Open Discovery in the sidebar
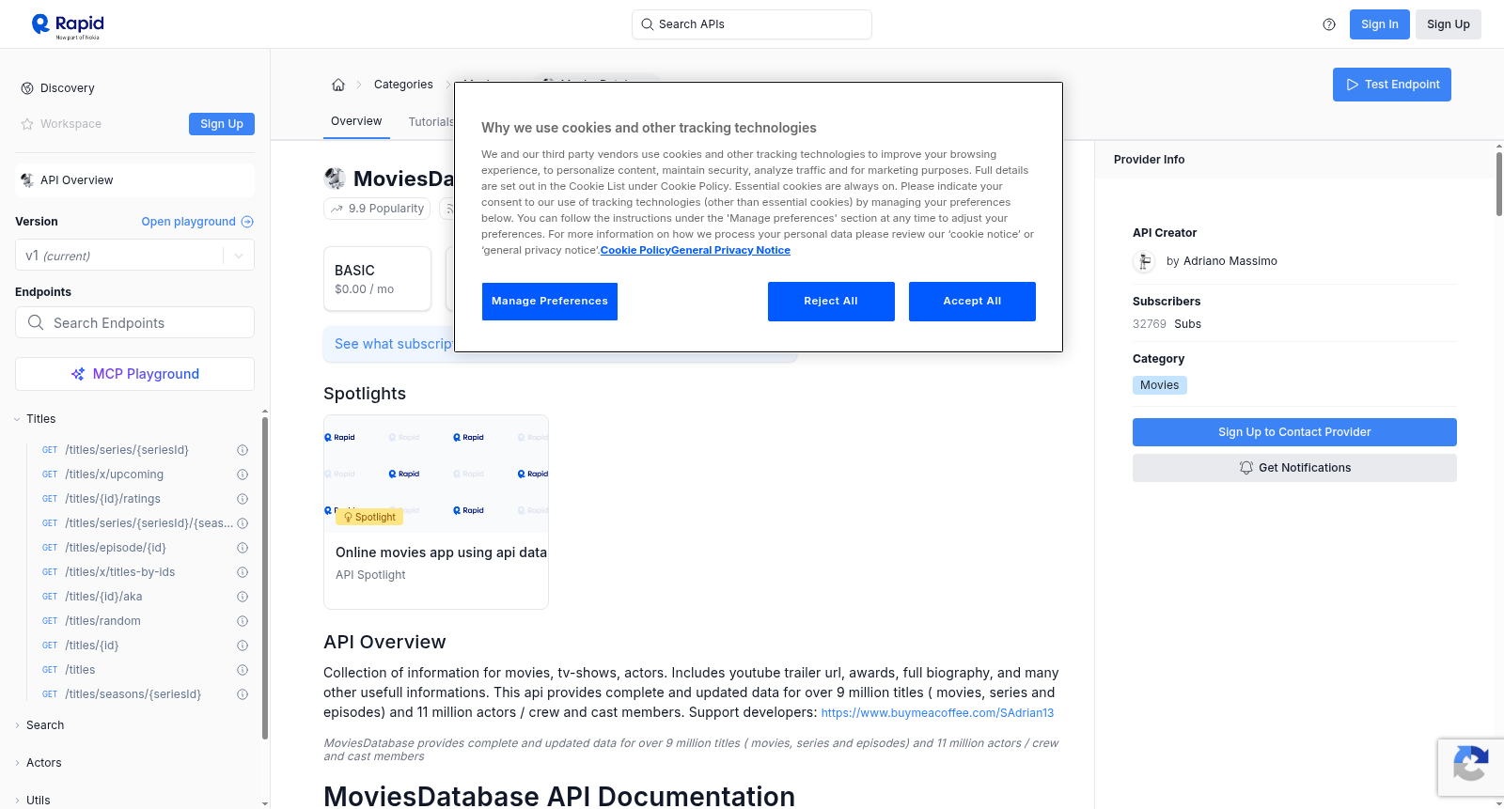The image size is (1504, 809). tap(68, 88)
